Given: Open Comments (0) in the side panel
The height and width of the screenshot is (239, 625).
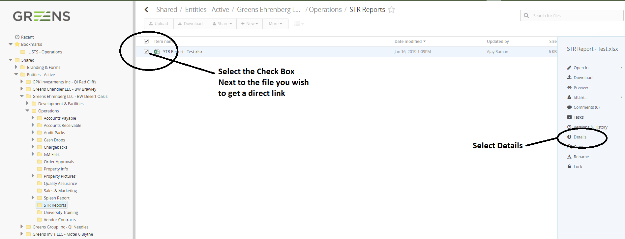Looking at the screenshot, I should click(x=586, y=107).
